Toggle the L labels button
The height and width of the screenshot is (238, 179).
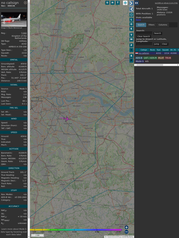(x=131, y=20)
